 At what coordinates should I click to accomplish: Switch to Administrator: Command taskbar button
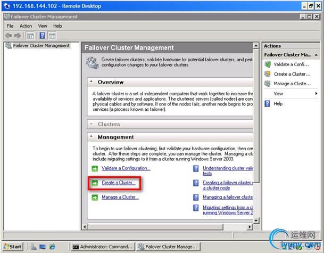point(103,247)
